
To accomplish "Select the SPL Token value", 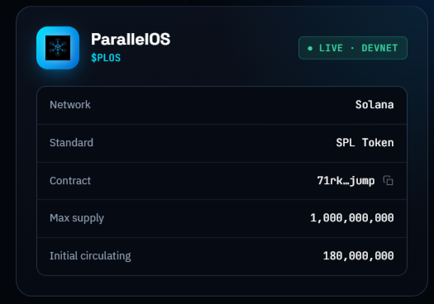I will pos(365,142).
